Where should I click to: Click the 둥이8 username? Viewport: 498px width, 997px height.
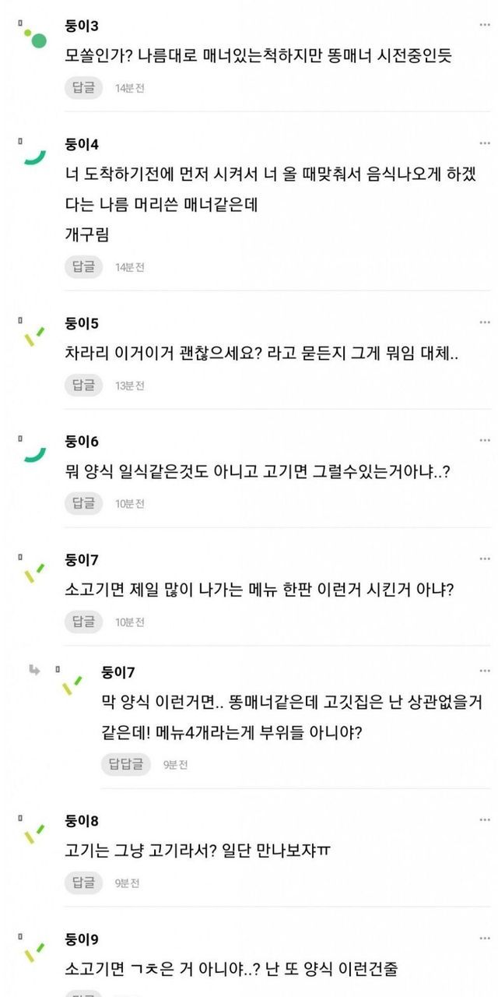pos(82,821)
